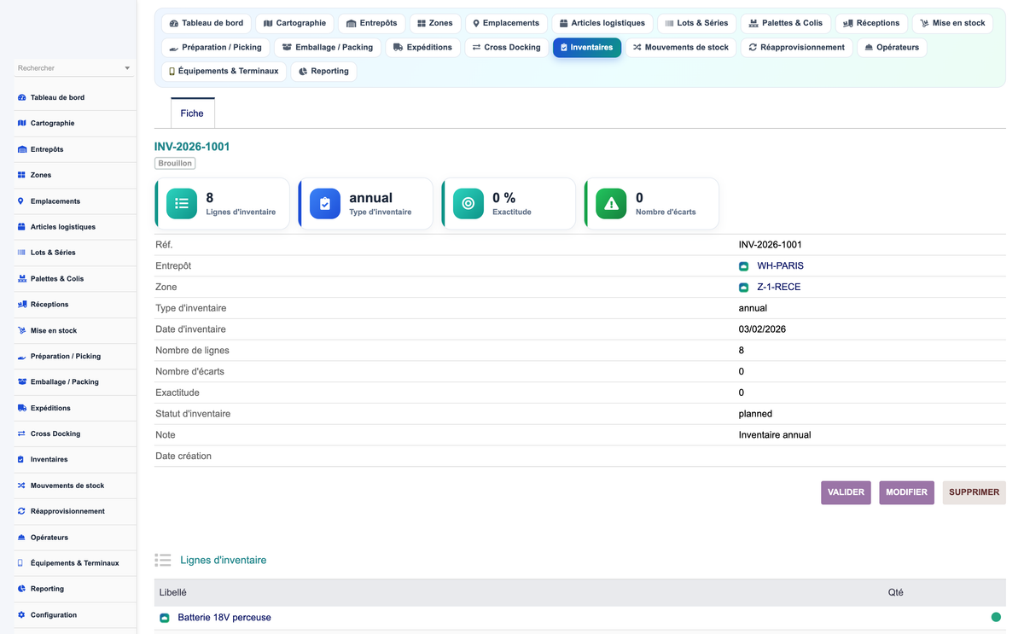Click the Emplacements pin icon in sidebar
1024x634 pixels.
pos(21,201)
